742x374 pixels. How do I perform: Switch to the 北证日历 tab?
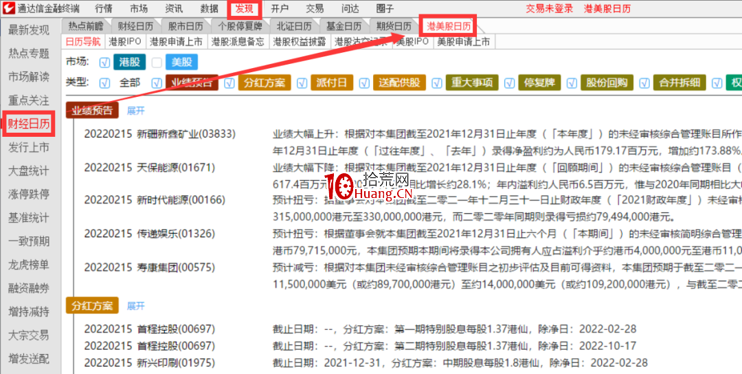point(294,26)
